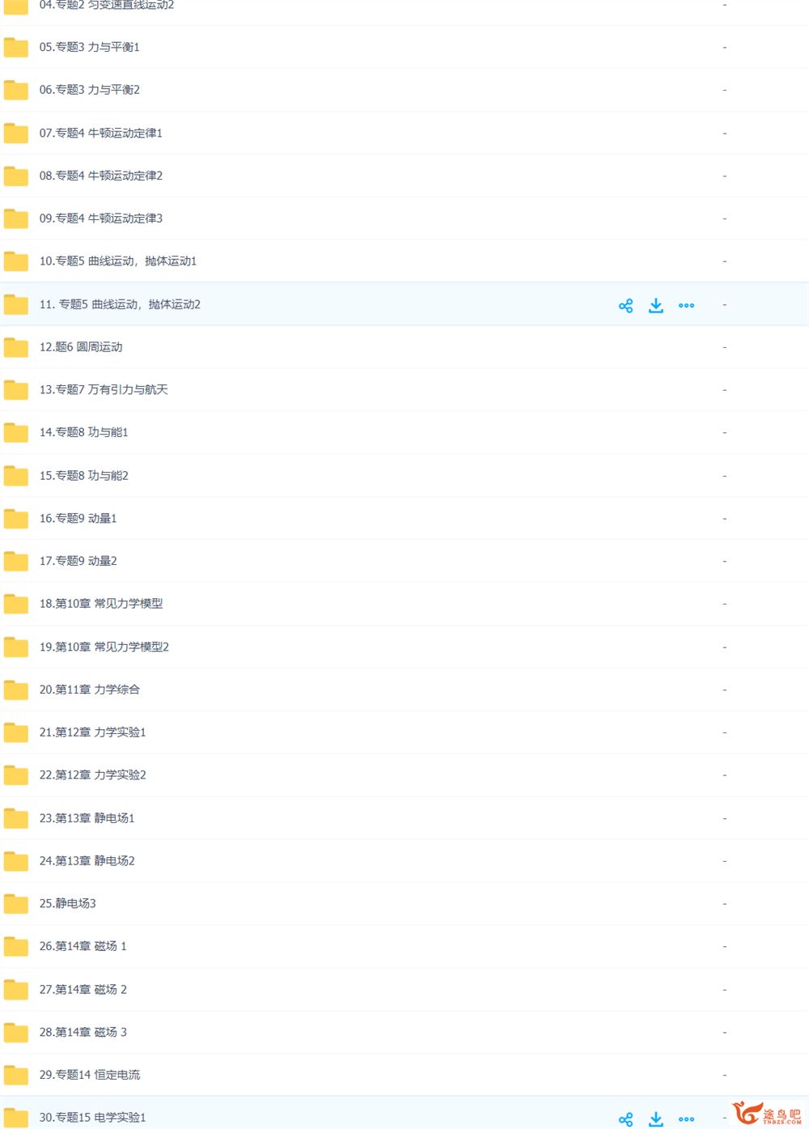Open folder name 09.专题4 牛顿运动定律3
The height and width of the screenshot is (1129, 809).
coord(101,219)
